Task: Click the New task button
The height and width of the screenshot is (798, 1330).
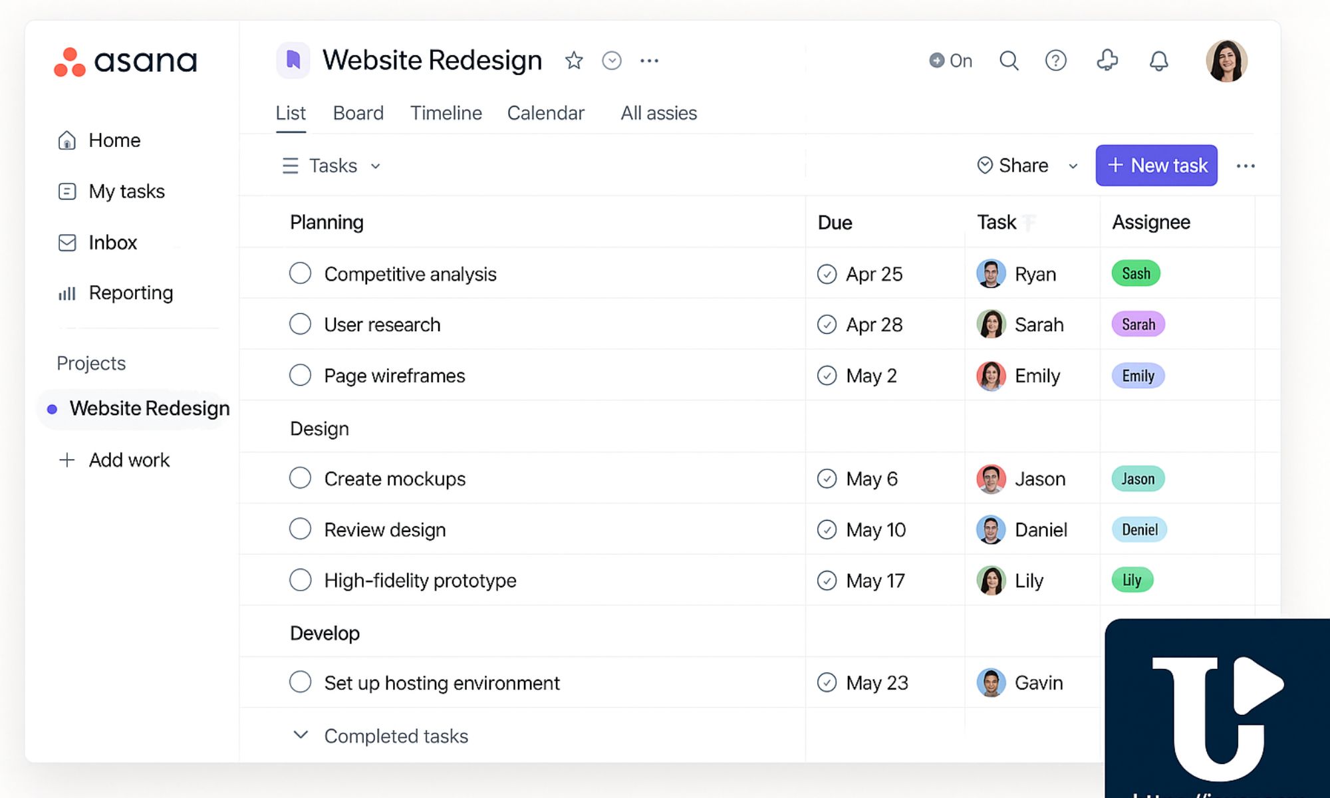Action: (1156, 166)
